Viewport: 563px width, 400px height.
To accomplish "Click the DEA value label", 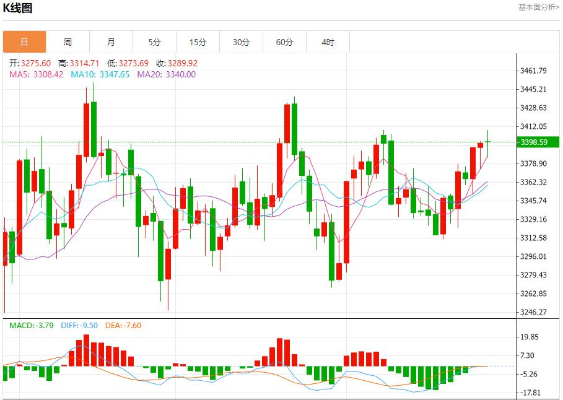I will 123,325.
